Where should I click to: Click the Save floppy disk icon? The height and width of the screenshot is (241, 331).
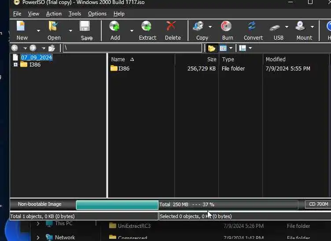pyautogui.click(x=85, y=26)
